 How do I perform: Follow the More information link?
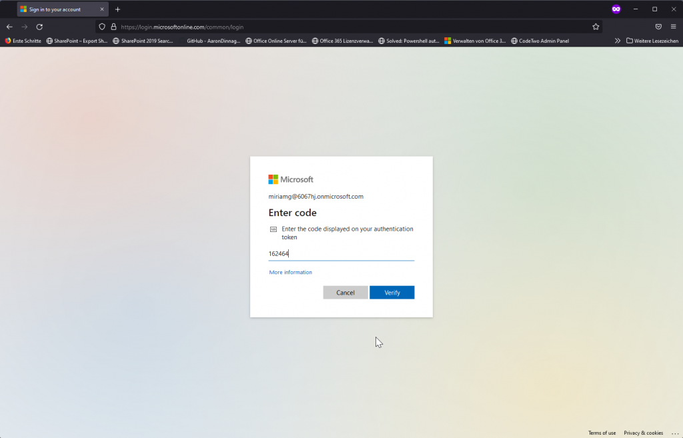[290, 272]
